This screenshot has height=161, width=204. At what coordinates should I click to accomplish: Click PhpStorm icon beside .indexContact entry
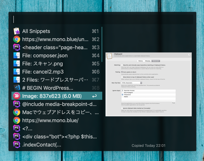[x=16, y=144]
